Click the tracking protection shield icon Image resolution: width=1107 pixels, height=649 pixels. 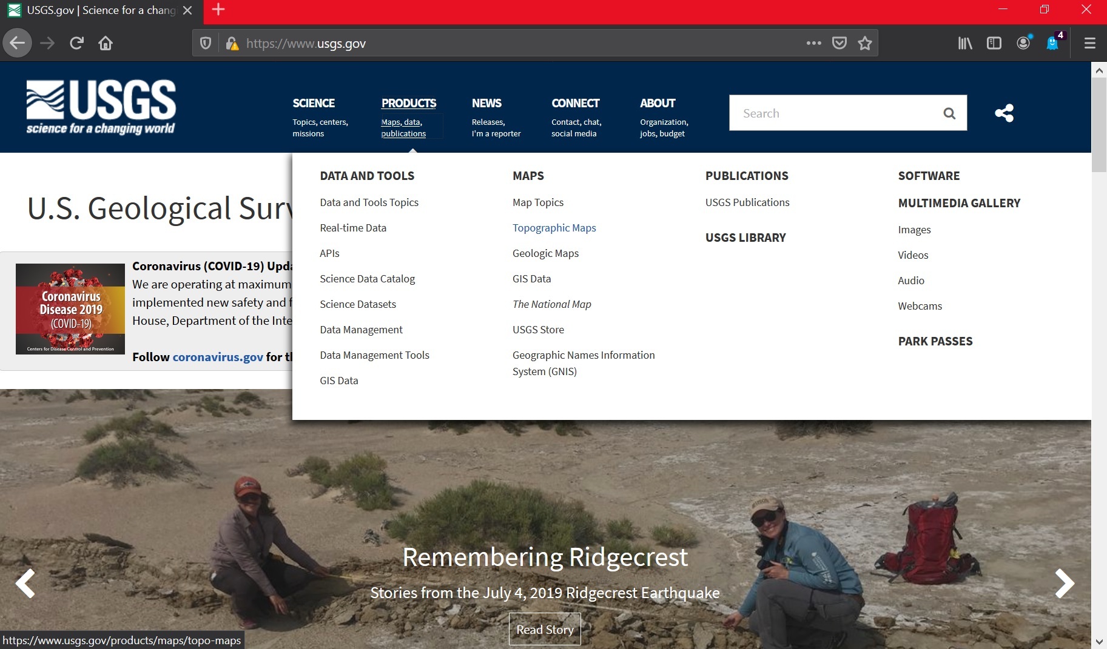pyautogui.click(x=206, y=42)
